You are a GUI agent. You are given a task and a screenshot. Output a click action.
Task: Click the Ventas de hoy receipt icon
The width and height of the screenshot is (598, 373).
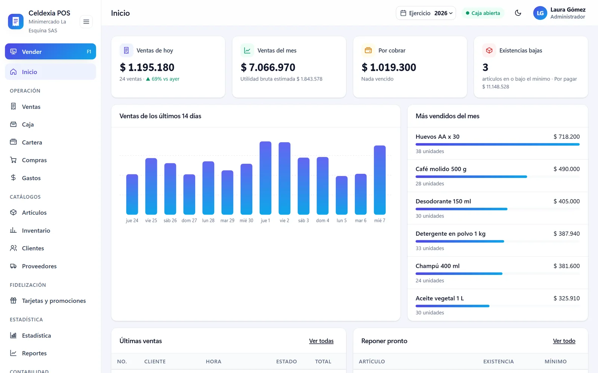click(x=126, y=50)
